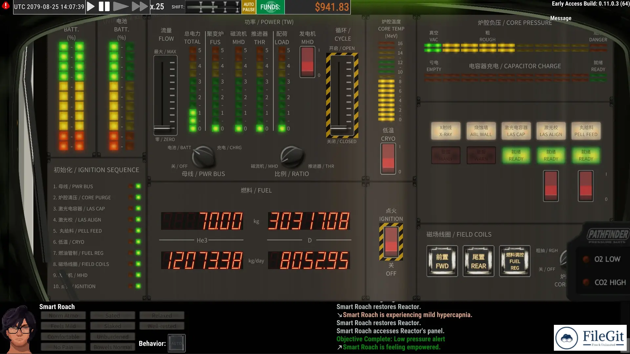Toggle the FWD field coil button
Screen dimensions: 630x354
pyautogui.click(x=442, y=261)
